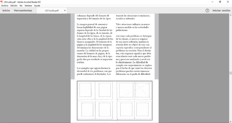Close the Adobe Acrobat Reader window
Screen dimensions: 232x123
(228, 2)
